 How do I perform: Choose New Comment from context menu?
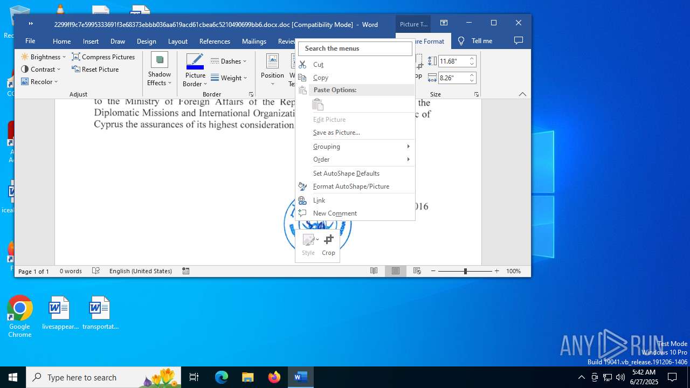pos(356,213)
